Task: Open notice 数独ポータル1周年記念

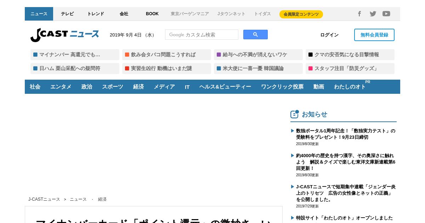Action: pos(346,134)
